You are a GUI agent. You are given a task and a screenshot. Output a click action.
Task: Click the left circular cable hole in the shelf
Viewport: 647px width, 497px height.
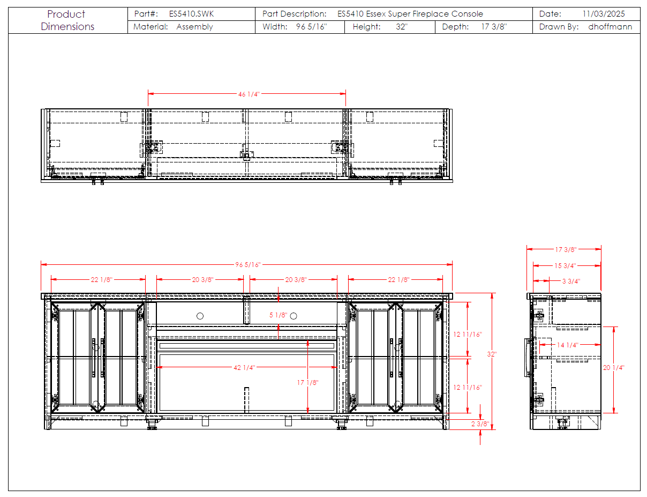[200, 316]
